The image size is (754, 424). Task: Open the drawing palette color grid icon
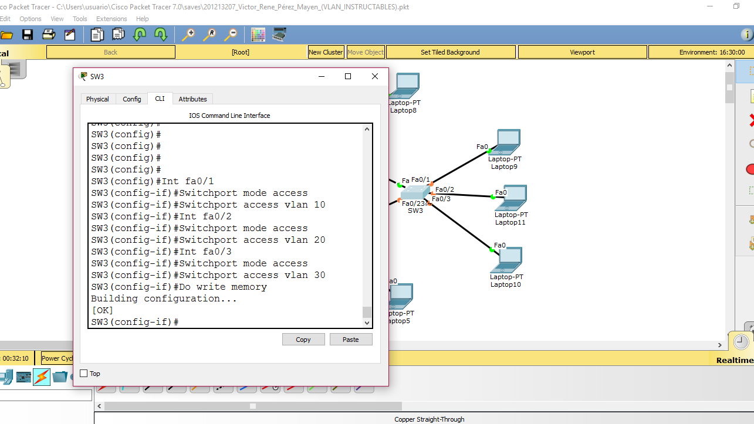tap(258, 35)
